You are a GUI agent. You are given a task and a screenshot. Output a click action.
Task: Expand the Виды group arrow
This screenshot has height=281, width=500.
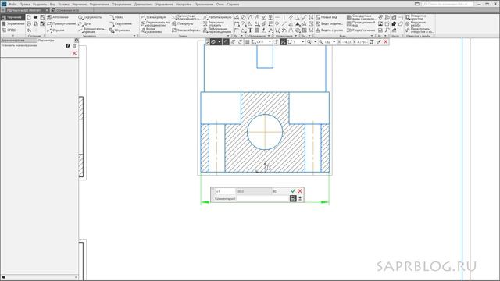click(372, 36)
